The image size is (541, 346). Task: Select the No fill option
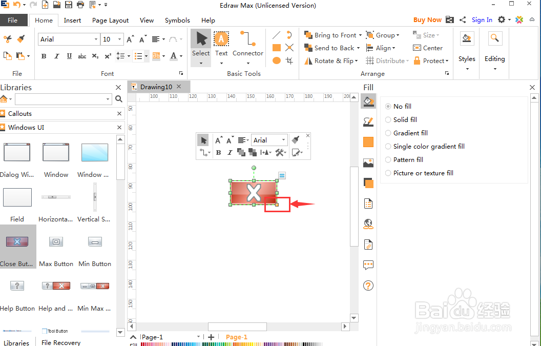click(398, 106)
